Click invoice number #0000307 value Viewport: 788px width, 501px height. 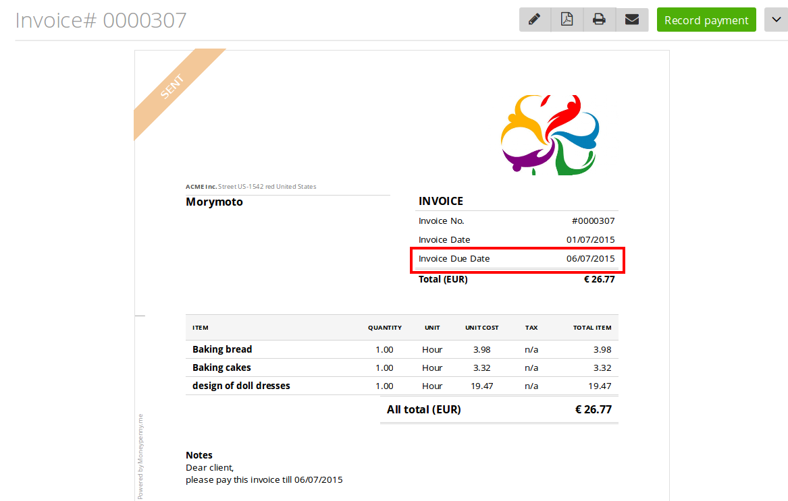click(593, 221)
